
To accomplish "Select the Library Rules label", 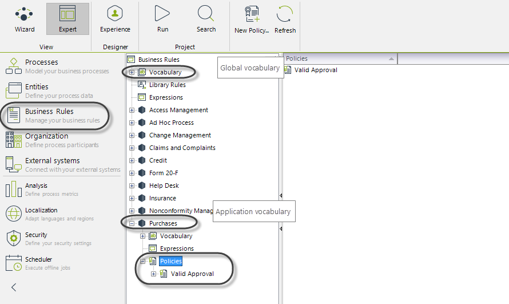I will [x=168, y=85].
